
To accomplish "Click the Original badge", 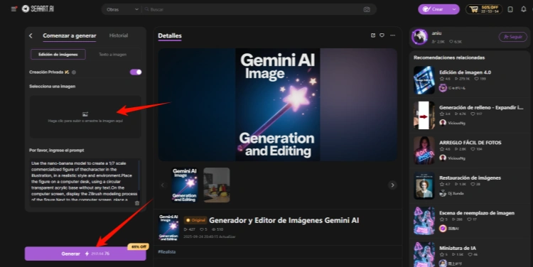I will (195, 220).
